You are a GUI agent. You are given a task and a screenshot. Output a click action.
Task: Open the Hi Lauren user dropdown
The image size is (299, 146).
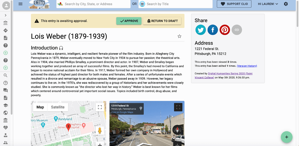tap(268, 4)
